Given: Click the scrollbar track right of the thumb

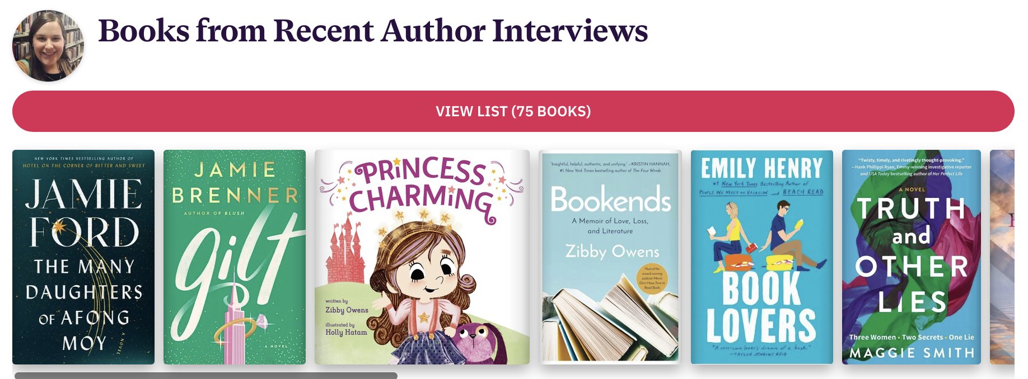Looking at the screenshot, I should click(x=705, y=376).
